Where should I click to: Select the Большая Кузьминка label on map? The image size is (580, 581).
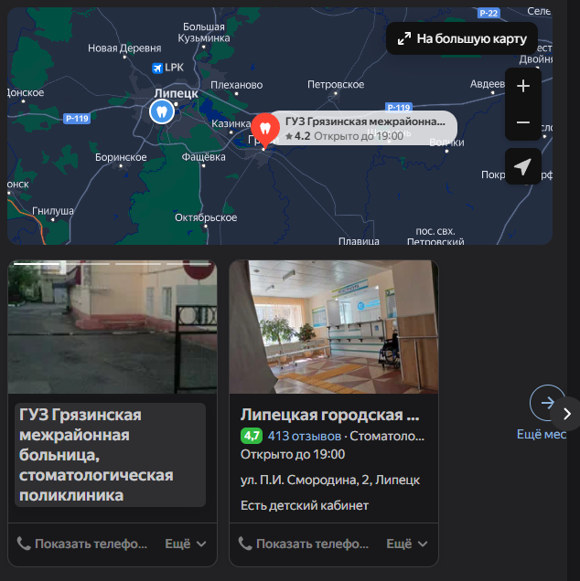coord(204,32)
